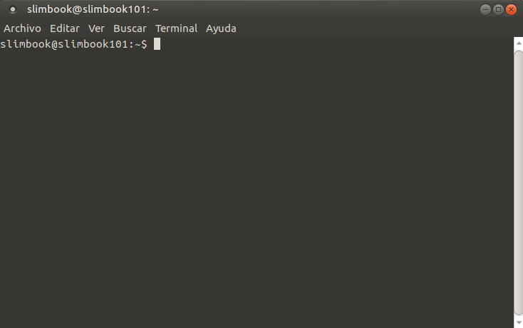Click the dollar sign in the prompt
Image resolution: width=523 pixels, height=328 pixels.
pyautogui.click(x=144, y=44)
